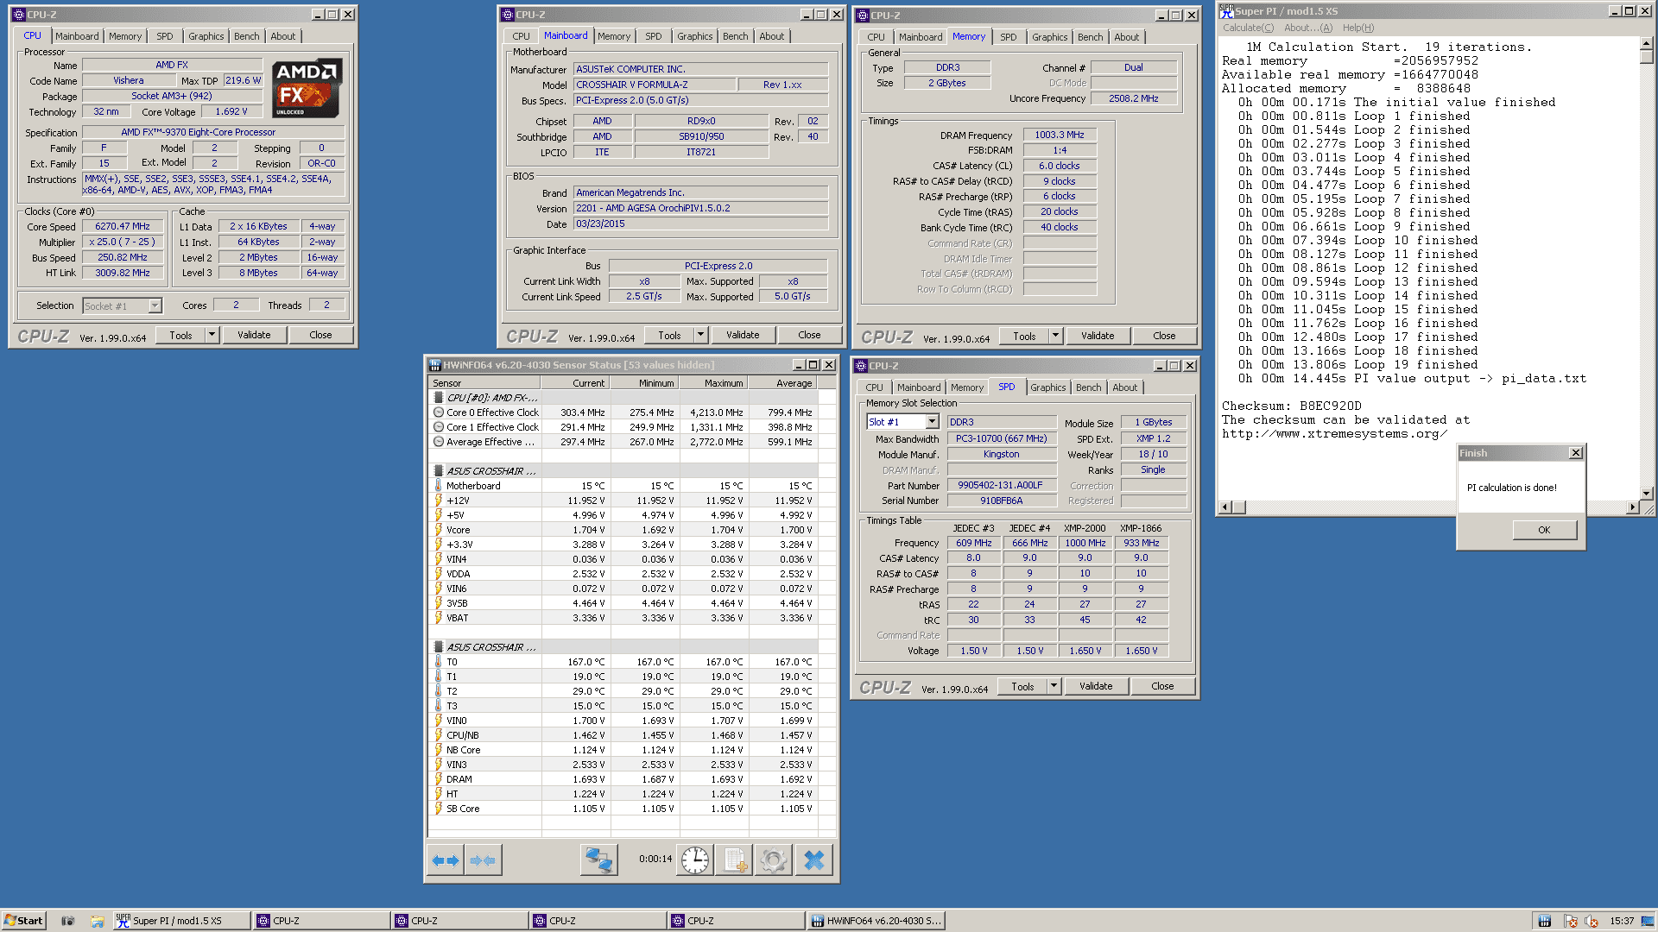The height and width of the screenshot is (932, 1658).
Task: Click the expand-columns arrows icon in HWiNFO
Action: click(x=446, y=860)
